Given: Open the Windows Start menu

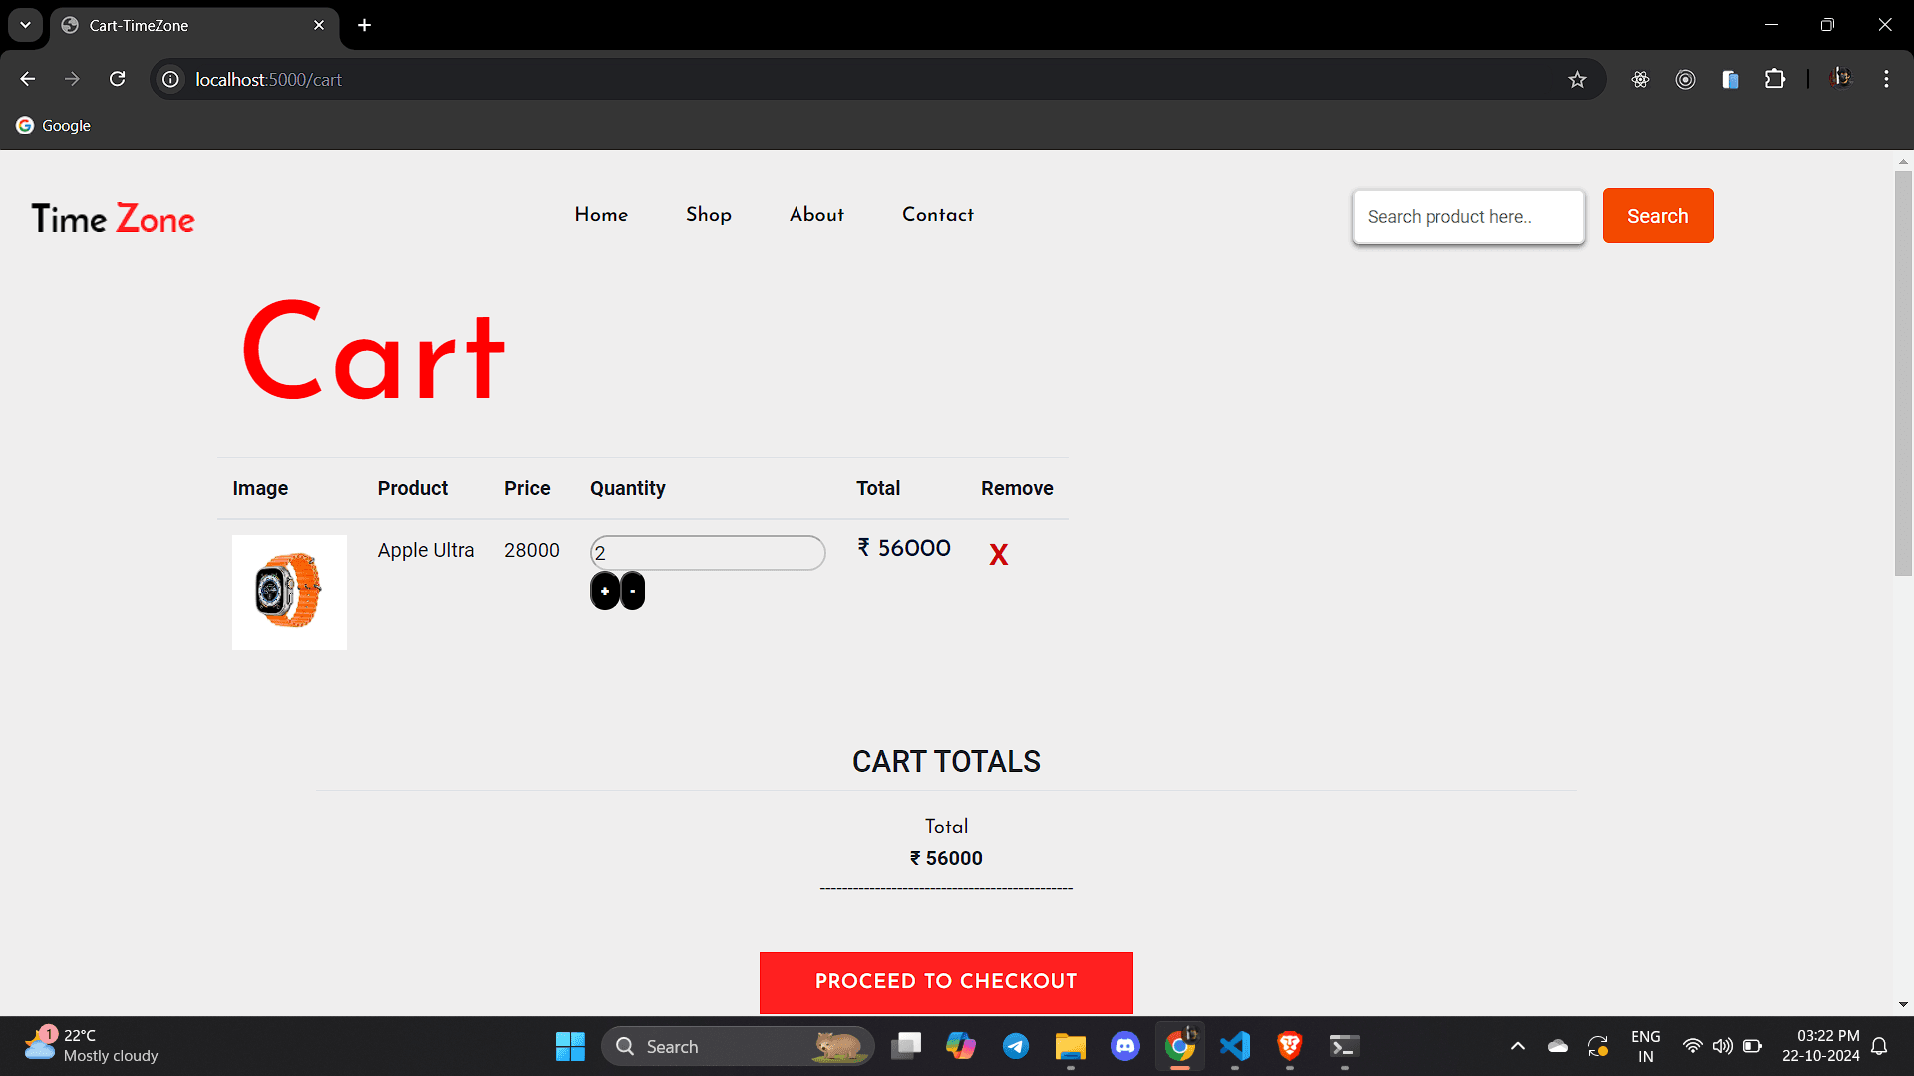Looking at the screenshot, I should click(570, 1046).
